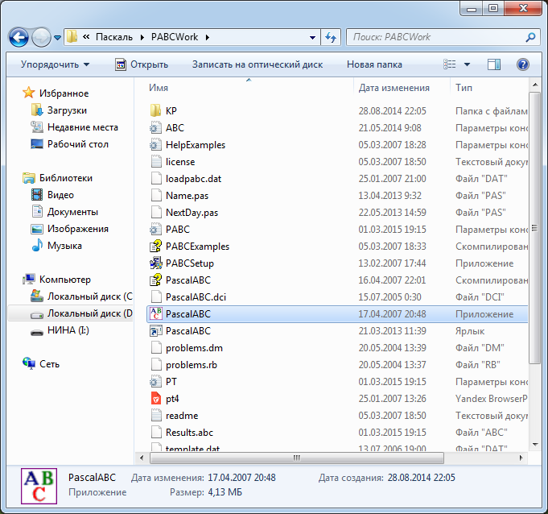Select readme text file icon

click(x=155, y=416)
